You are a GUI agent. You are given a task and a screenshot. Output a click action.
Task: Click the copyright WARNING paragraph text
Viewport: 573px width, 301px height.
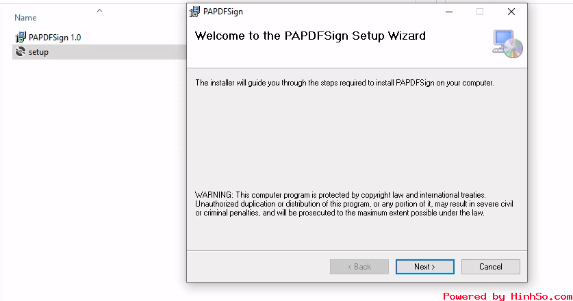[x=354, y=204]
